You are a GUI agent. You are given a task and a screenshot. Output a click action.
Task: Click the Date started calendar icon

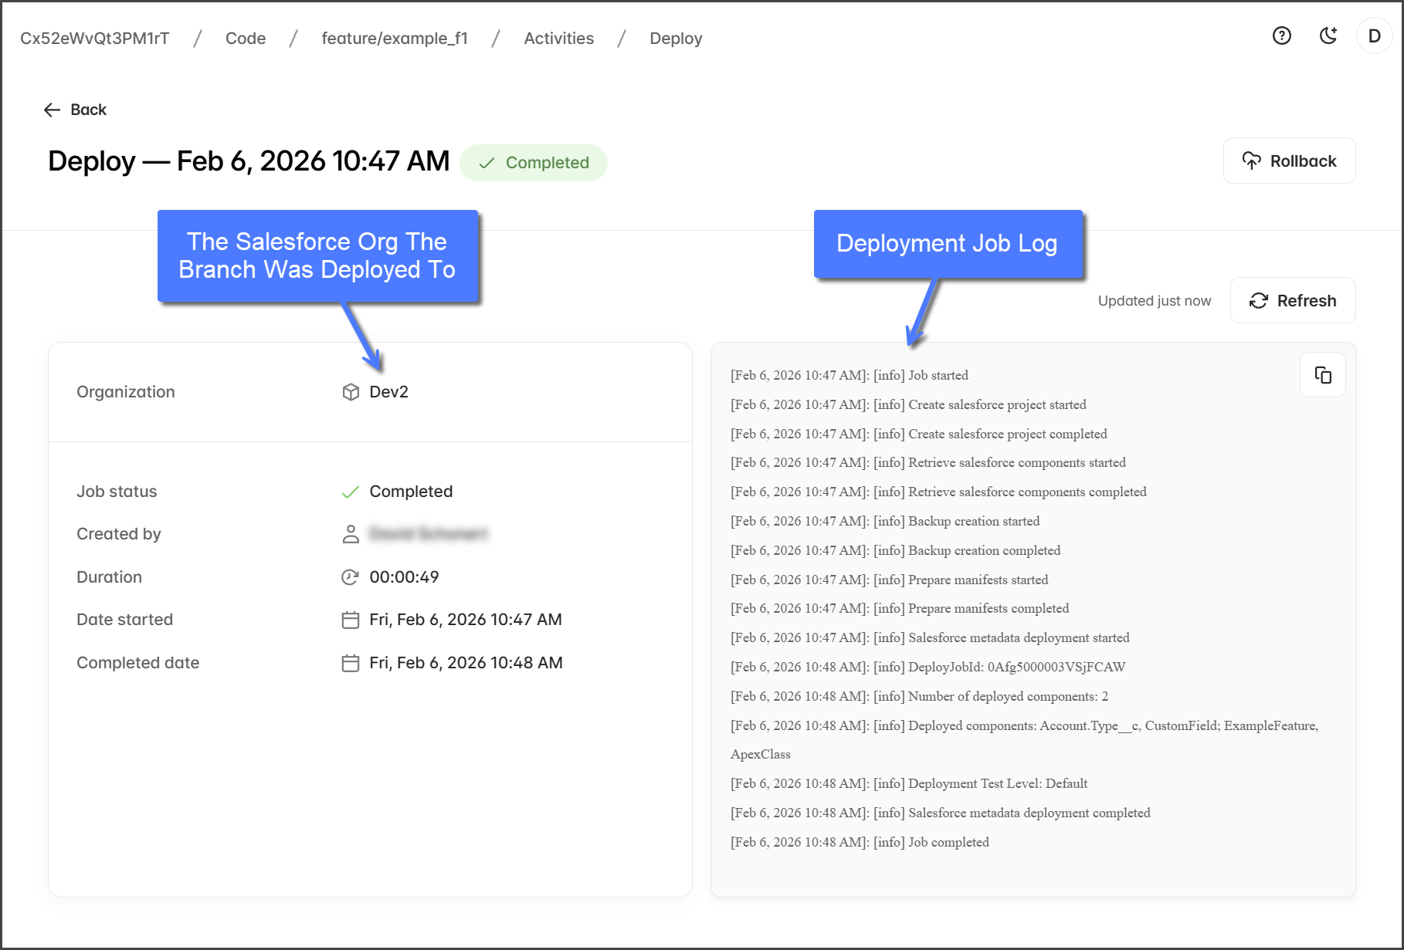tap(351, 620)
